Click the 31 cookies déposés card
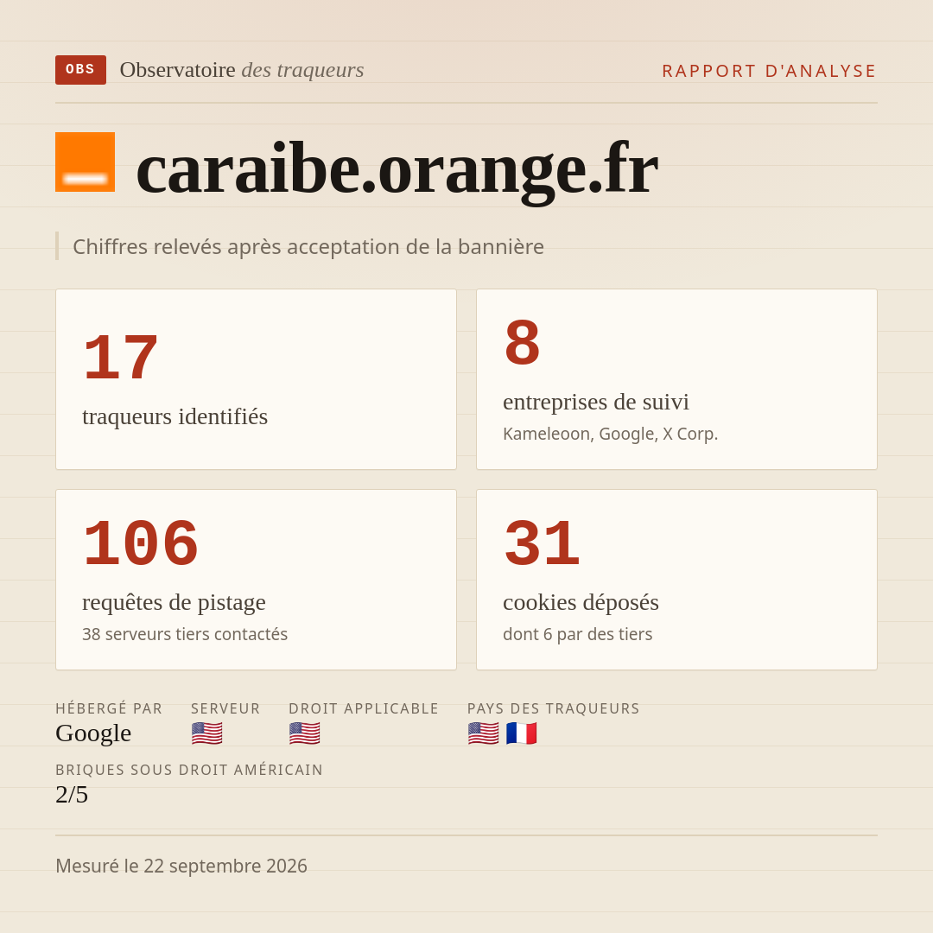The width and height of the screenshot is (933, 933). 676,580
